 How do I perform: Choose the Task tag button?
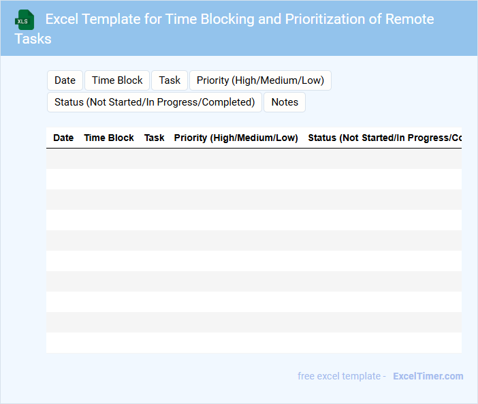(170, 80)
